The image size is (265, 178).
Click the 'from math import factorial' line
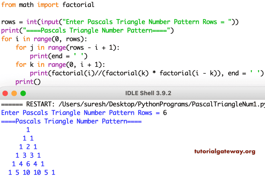[47, 5]
